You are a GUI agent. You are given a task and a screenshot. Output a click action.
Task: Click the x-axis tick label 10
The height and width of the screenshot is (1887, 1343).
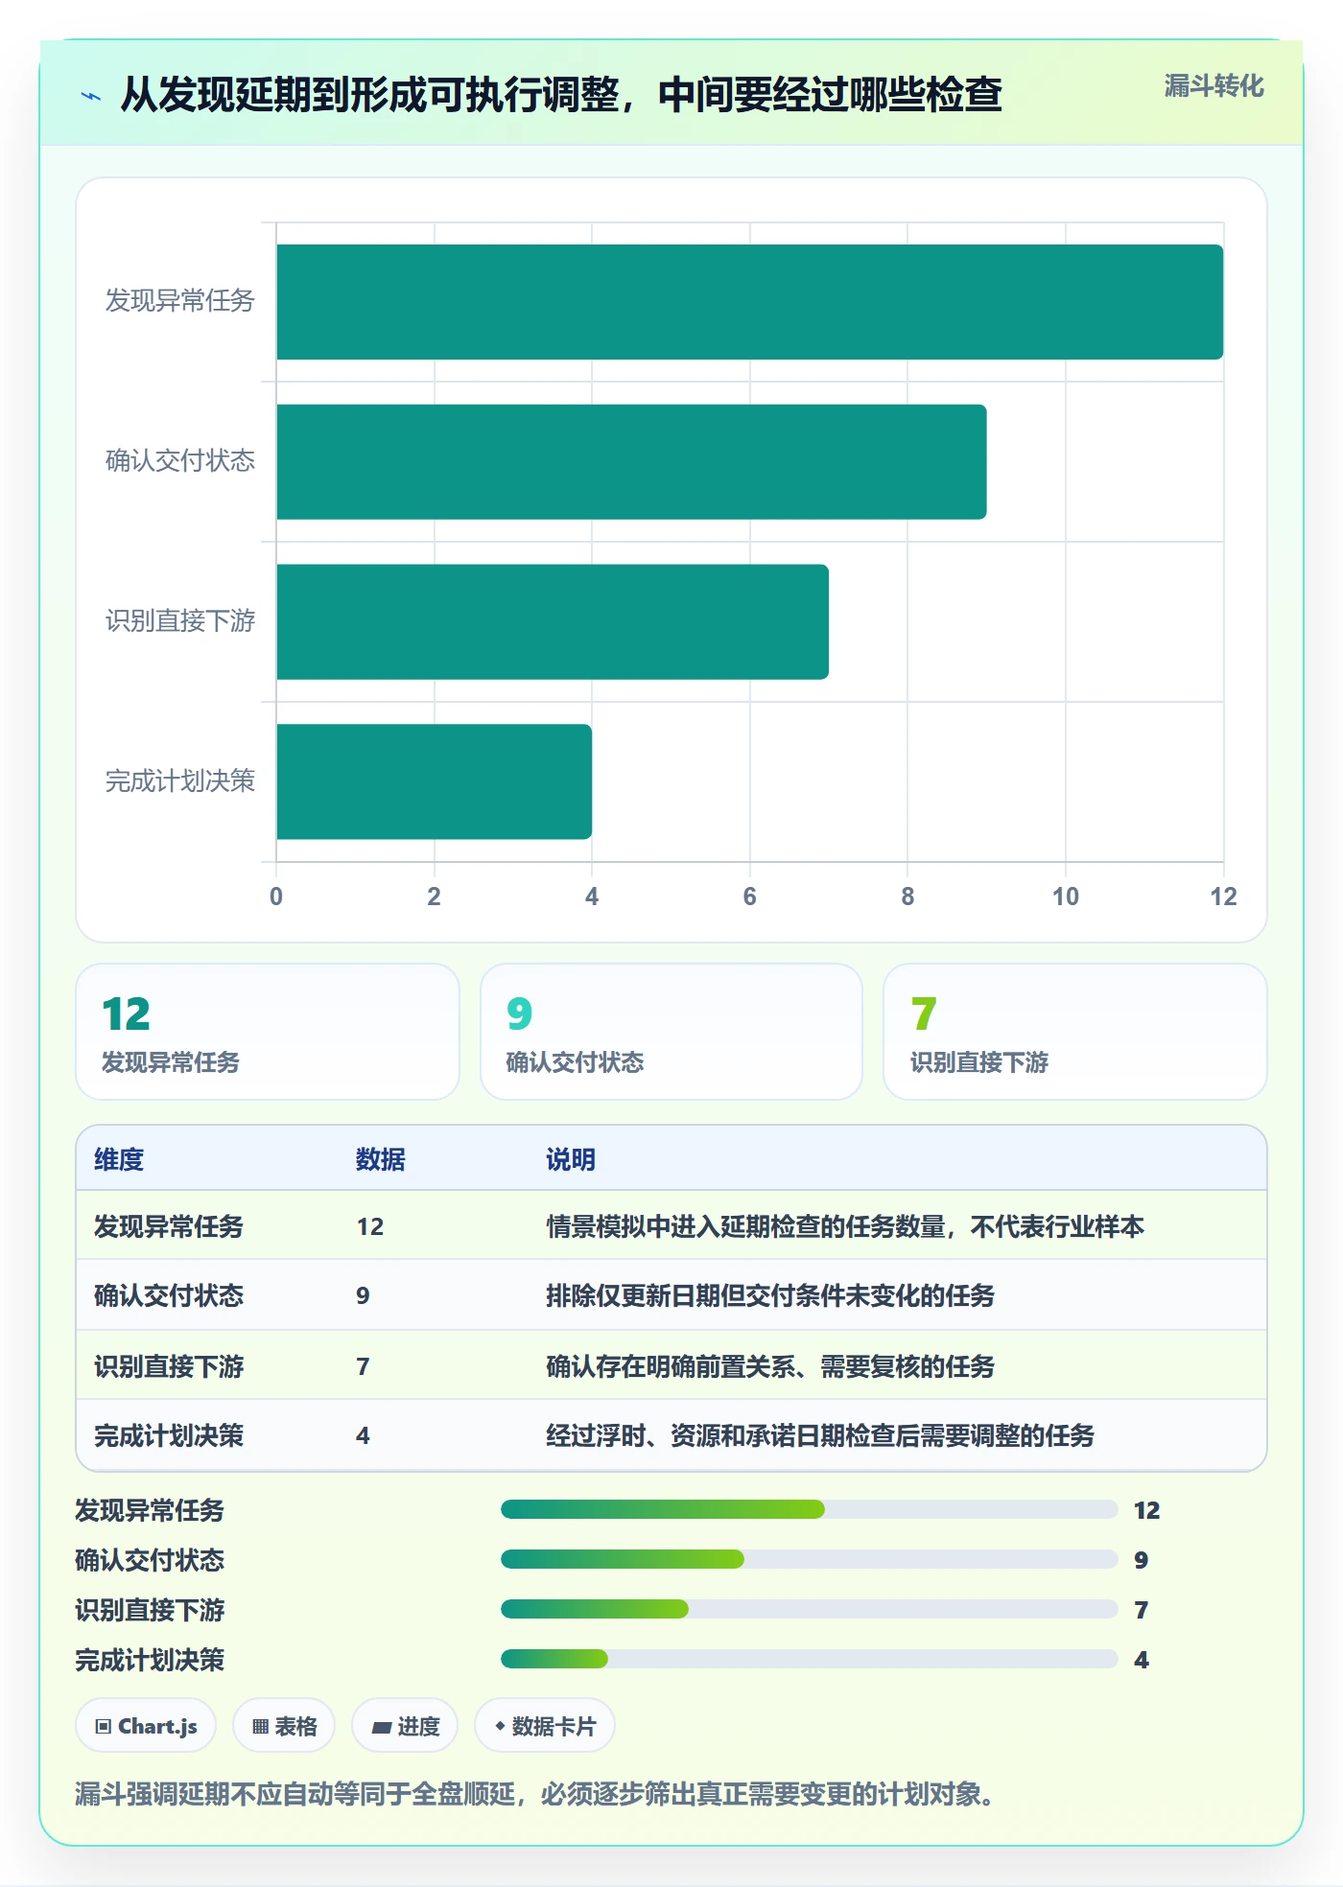pyautogui.click(x=1066, y=897)
